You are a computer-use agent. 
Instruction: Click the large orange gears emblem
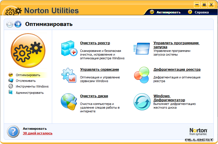[28, 51]
